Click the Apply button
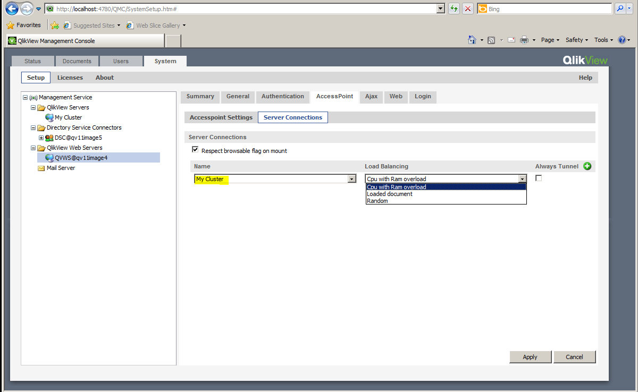The height and width of the screenshot is (392, 638). (530, 356)
